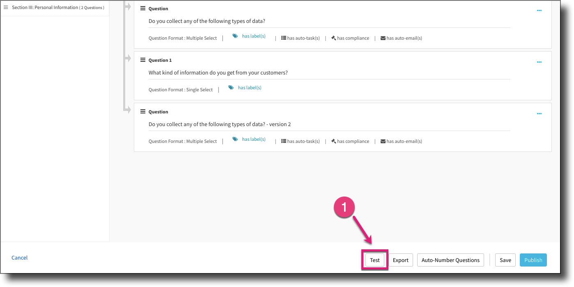
Task: Click Auto-Number Questions
Action: pos(450,260)
